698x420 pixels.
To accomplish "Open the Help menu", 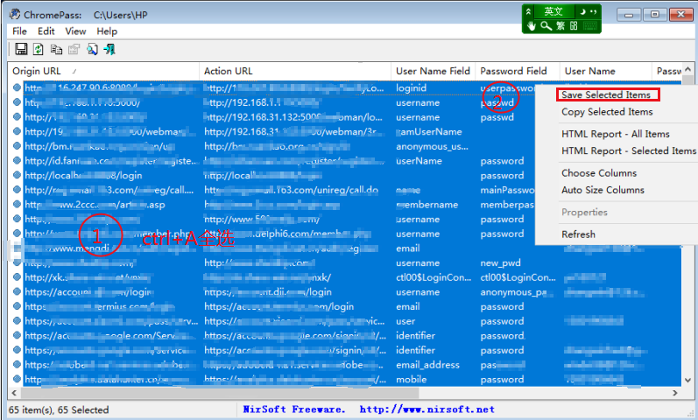I will click(x=107, y=31).
